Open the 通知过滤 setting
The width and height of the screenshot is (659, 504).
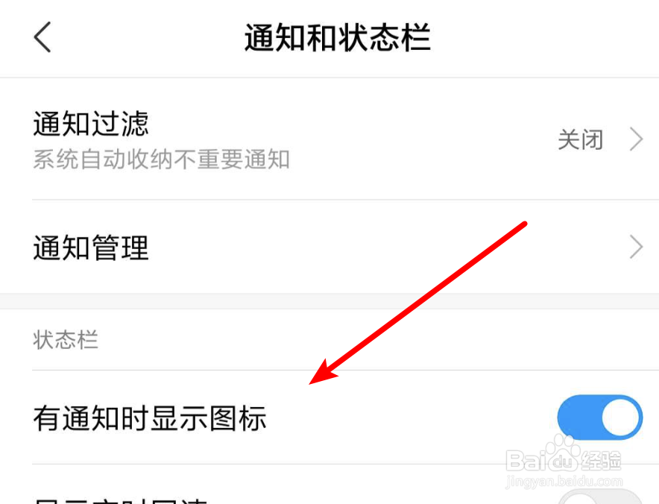pyautogui.click(x=329, y=139)
